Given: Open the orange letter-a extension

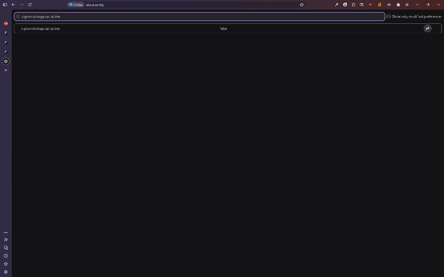Looking at the screenshot, I should click(x=379, y=4).
